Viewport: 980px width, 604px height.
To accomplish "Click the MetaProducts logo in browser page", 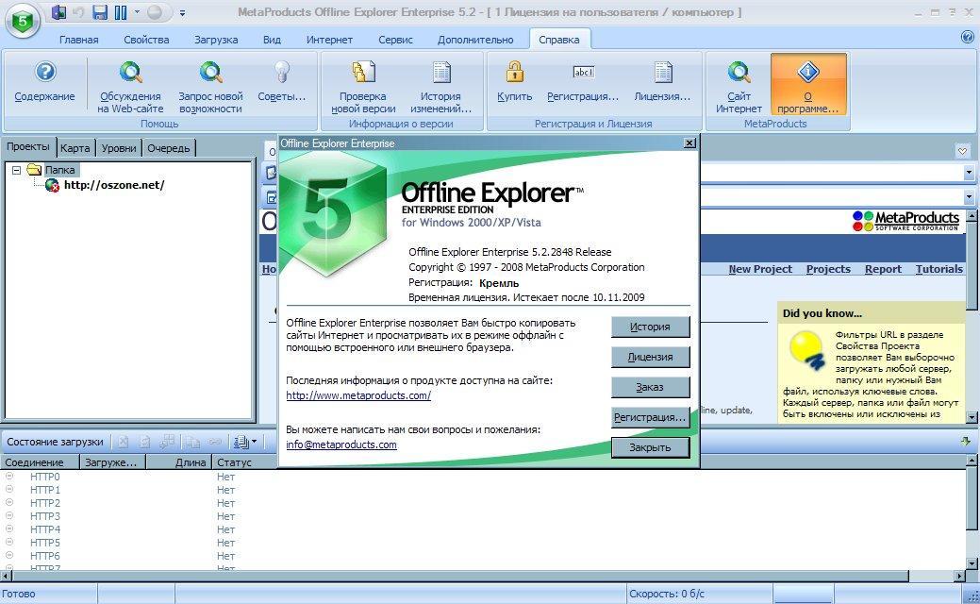I will [905, 221].
